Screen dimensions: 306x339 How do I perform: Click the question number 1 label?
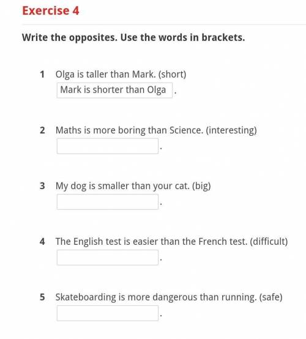42,75
